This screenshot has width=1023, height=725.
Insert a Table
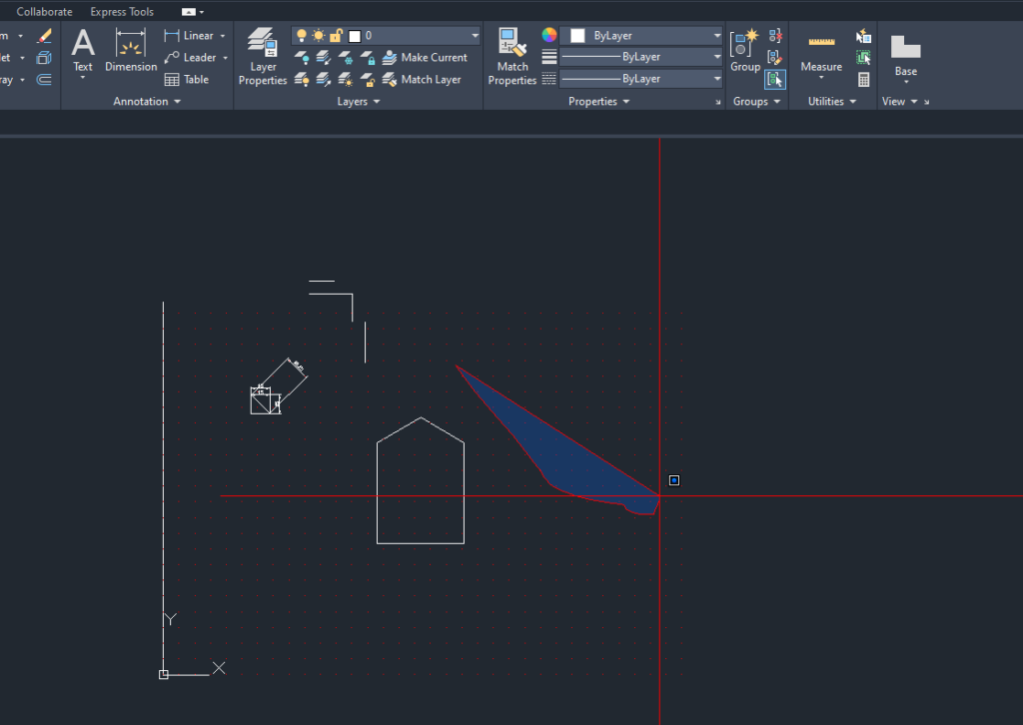coord(187,80)
